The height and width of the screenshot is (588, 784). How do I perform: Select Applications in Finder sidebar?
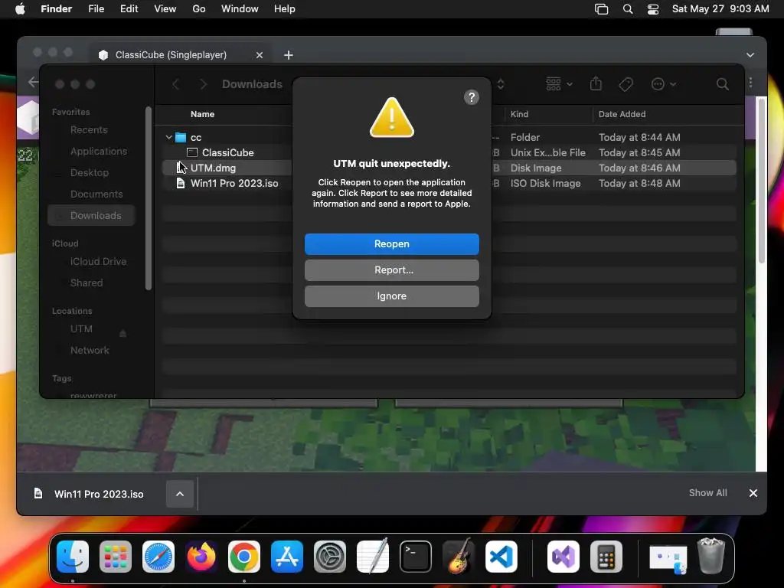pyautogui.click(x=99, y=152)
